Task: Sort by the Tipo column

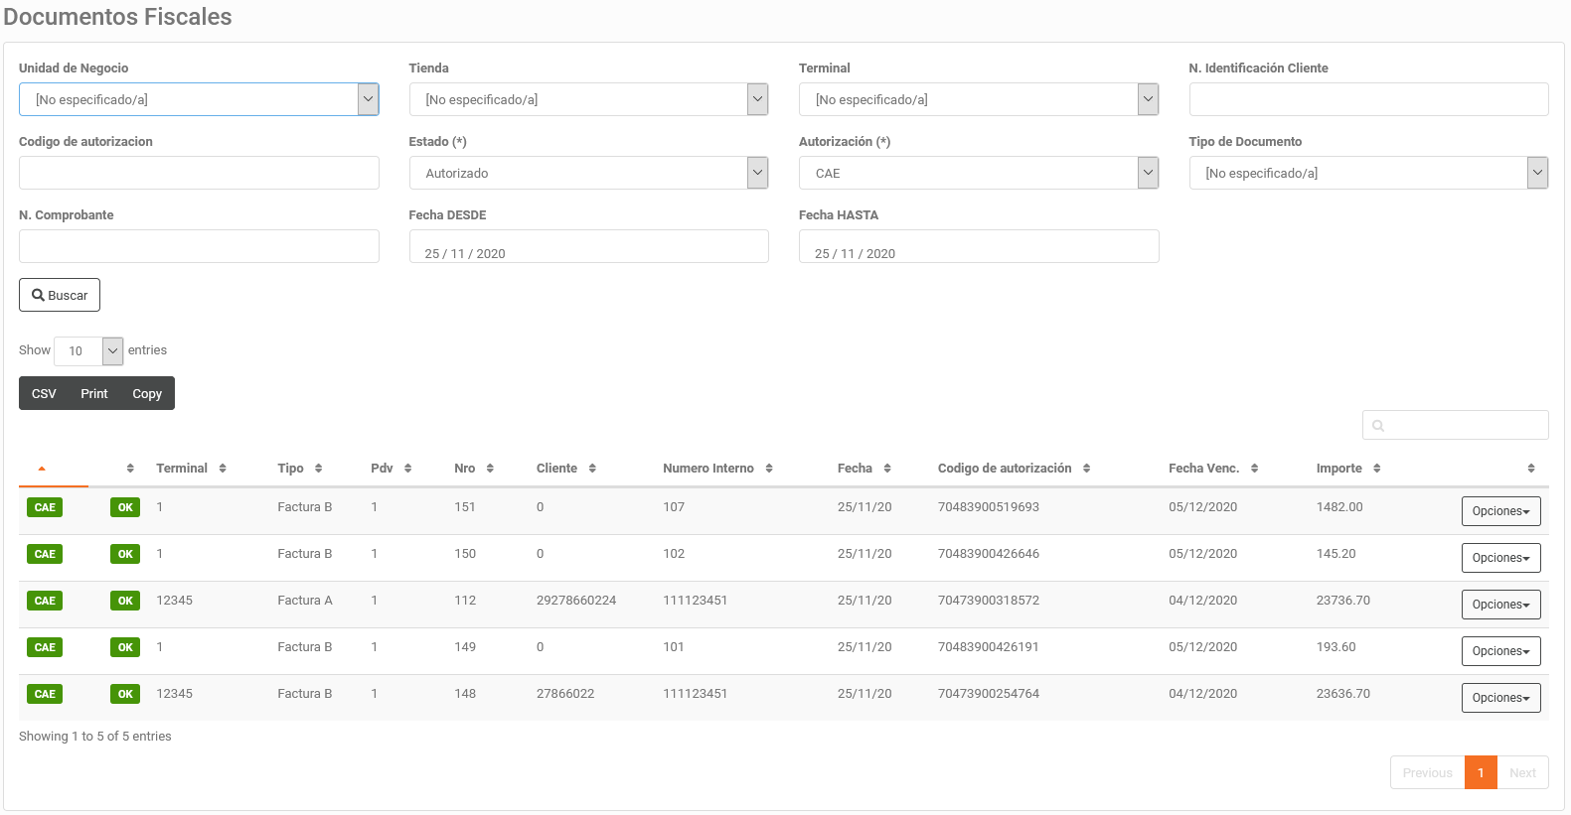Action: 300,469
